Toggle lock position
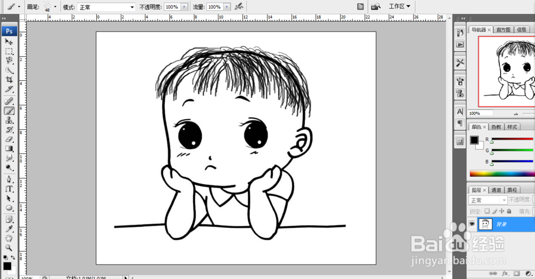Viewport: 535px width, 279px height. (502, 211)
